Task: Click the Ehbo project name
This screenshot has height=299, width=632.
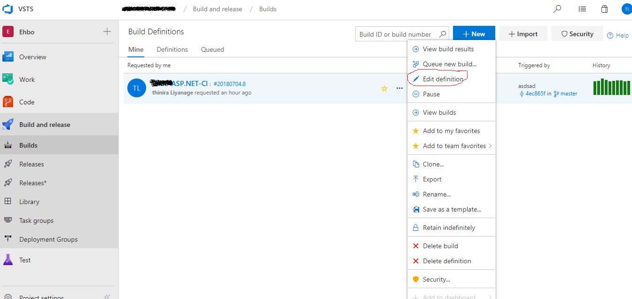Action: coord(27,32)
